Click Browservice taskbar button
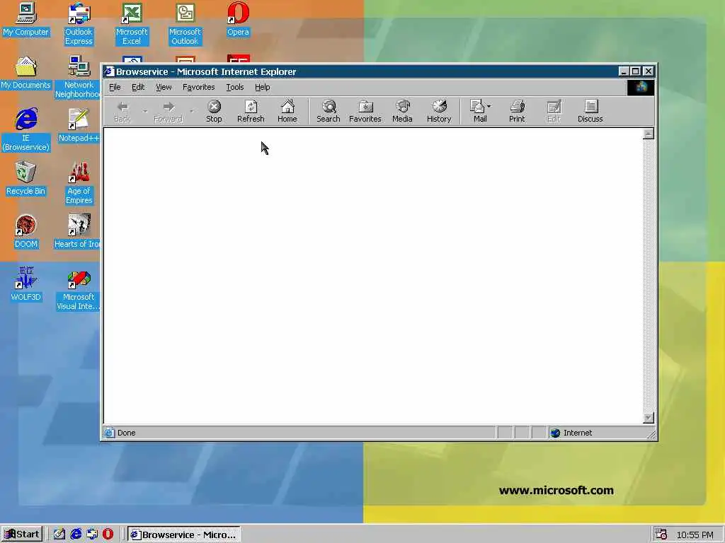This screenshot has height=543, width=725. (x=183, y=535)
